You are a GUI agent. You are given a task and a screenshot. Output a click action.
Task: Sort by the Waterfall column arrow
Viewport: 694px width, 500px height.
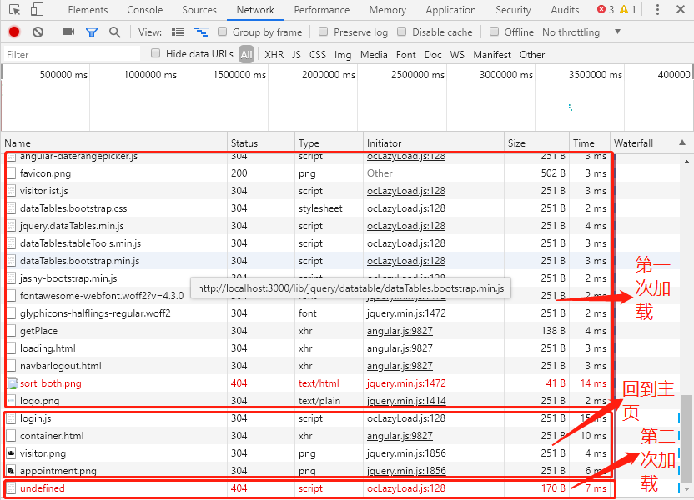682,142
